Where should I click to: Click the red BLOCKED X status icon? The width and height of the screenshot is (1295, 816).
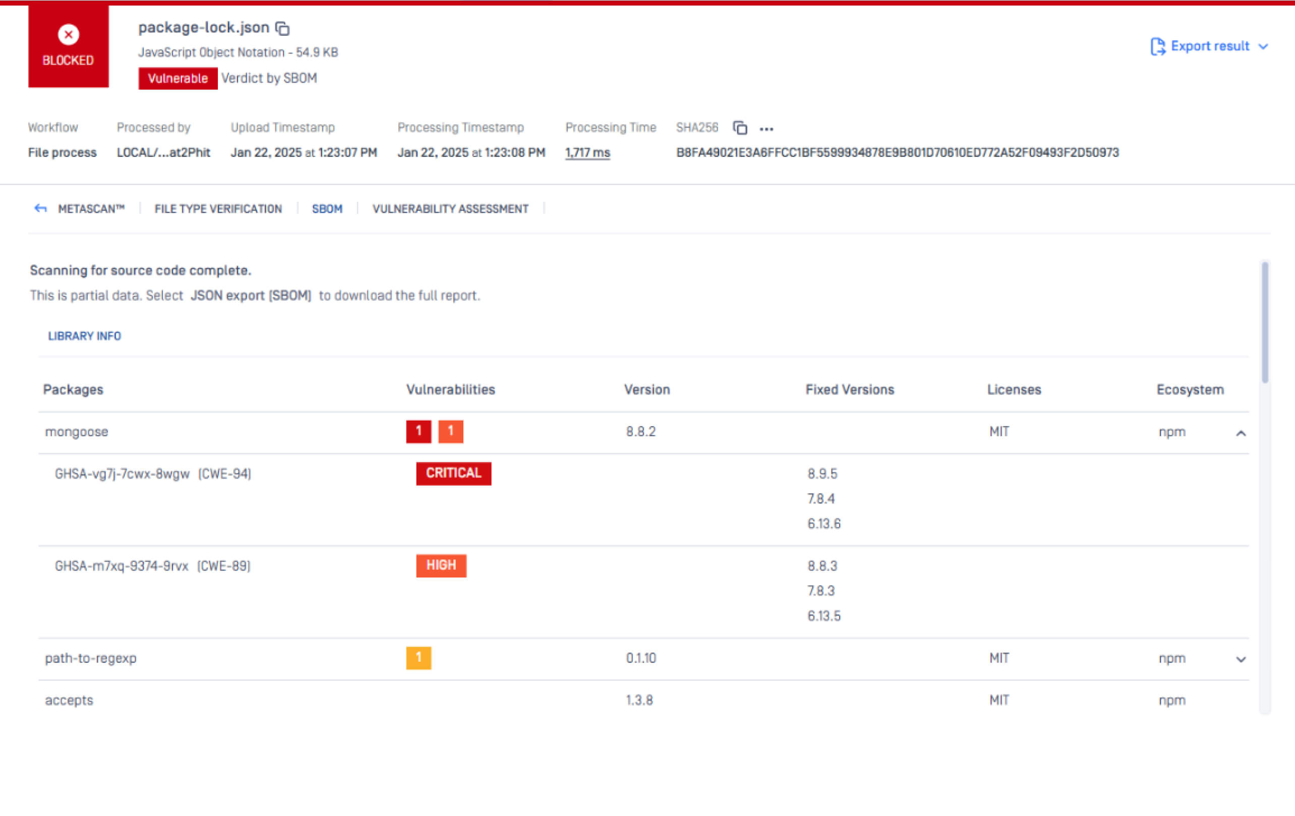click(x=68, y=35)
